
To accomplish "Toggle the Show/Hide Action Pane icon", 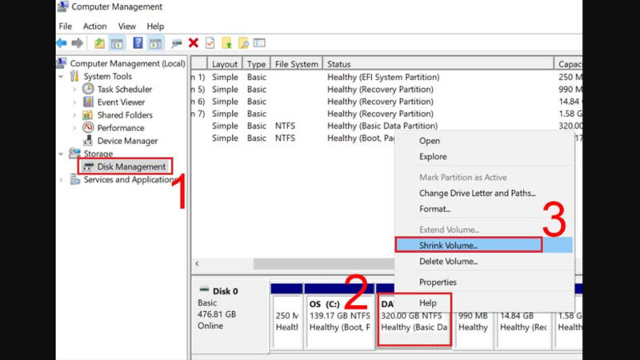I will tap(155, 43).
